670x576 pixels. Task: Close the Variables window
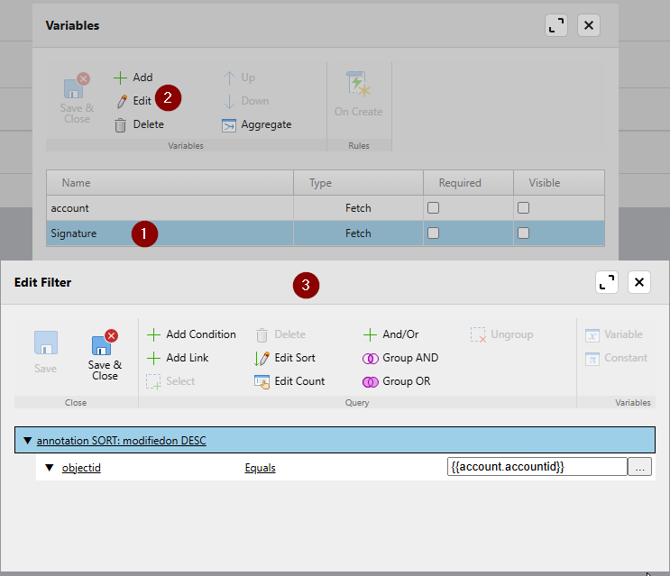[x=589, y=25]
